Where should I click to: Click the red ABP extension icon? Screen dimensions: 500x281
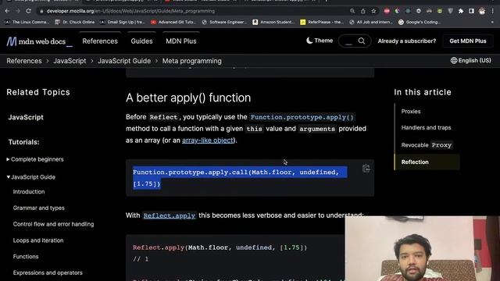tap(387, 11)
